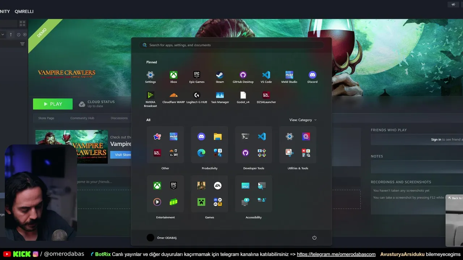Open the Cloud Status indicator in Steam
The height and width of the screenshot is (260, 463).
tap(97, 104)
